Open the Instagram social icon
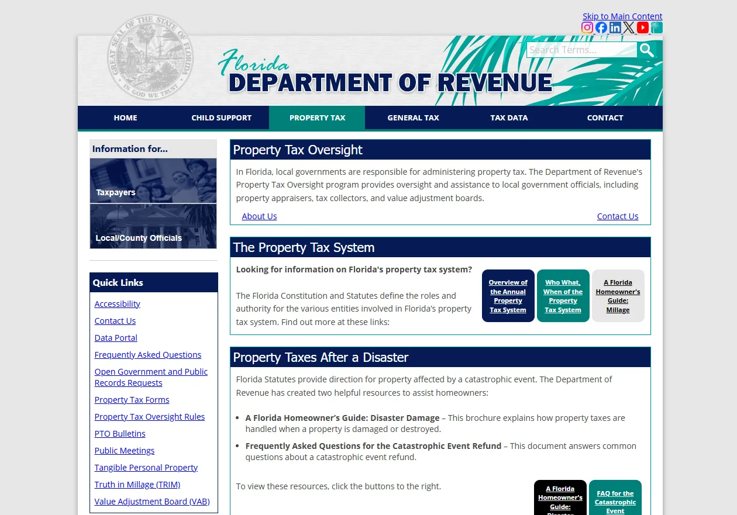Image resolution: width=737 pixels, height=515 pixels. click(587, 27)
